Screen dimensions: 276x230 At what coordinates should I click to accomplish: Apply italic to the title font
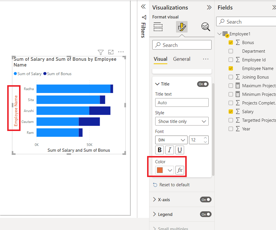pos(170,150)
